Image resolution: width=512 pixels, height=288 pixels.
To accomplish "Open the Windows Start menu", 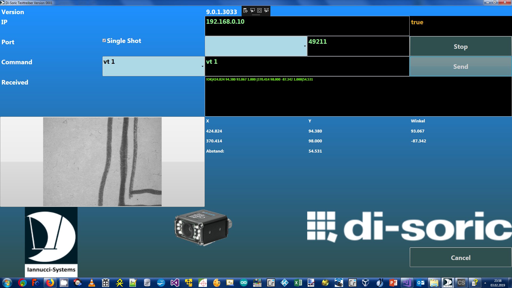I will click(7, 283).
